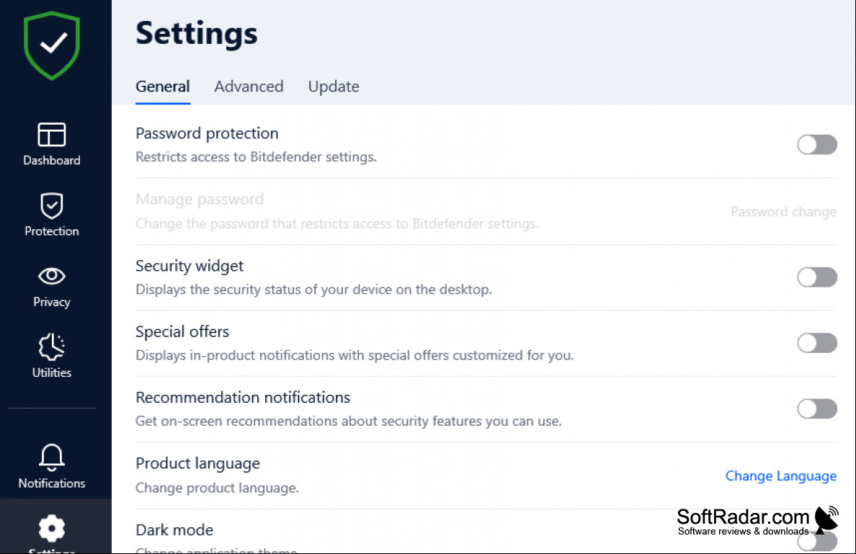Switch to the Update tab
856x554 pixels.
coord(334,86)
